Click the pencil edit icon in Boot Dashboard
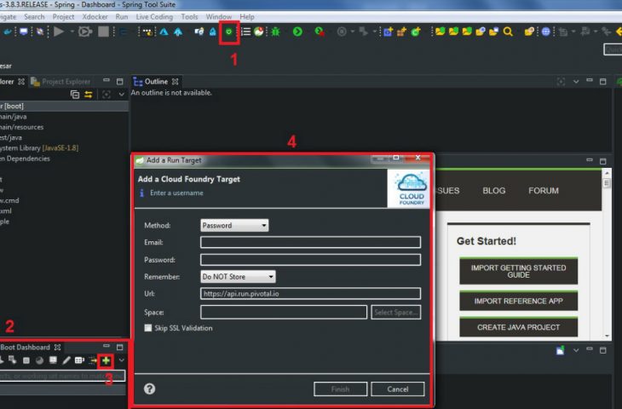622x409 pixels. tap(66, 360)
